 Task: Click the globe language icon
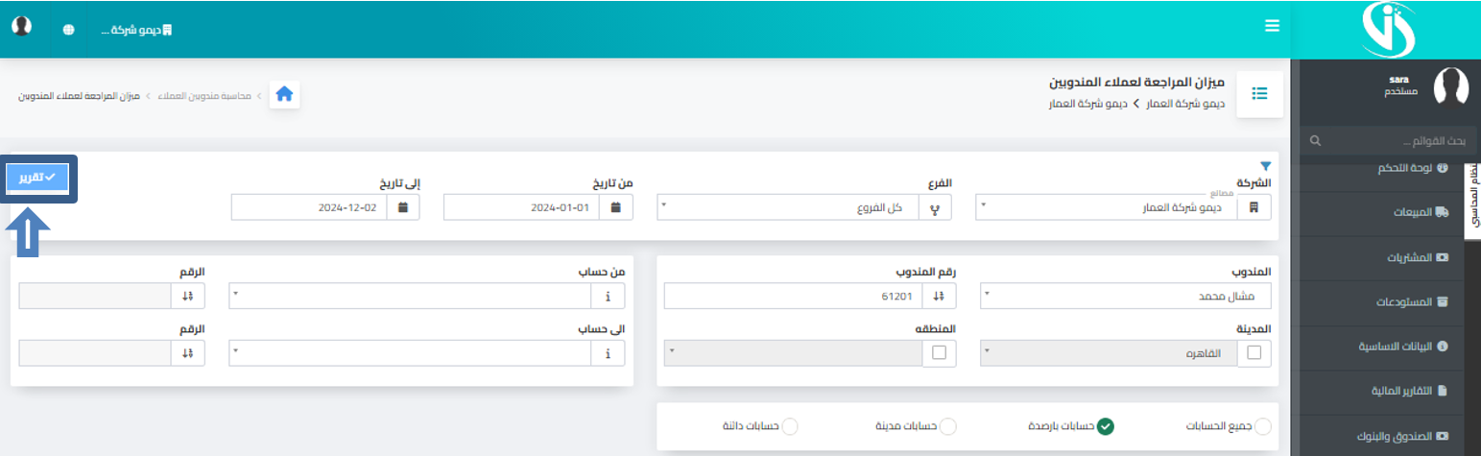(69, 29)
